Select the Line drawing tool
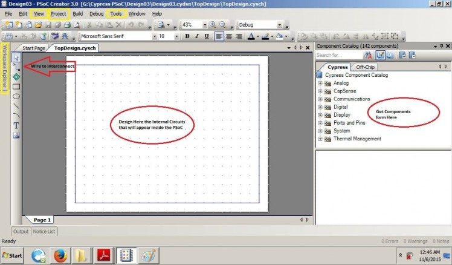The image size is (452, 265). (x=16, y=106)
